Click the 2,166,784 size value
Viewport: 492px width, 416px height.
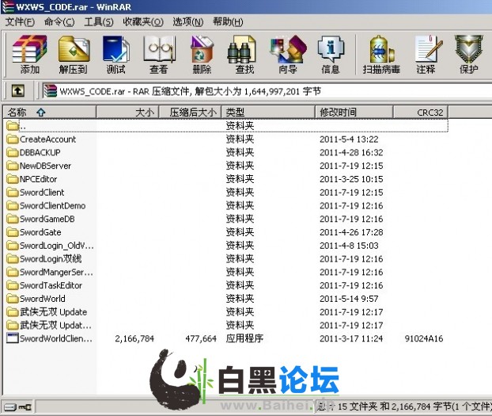134,338
